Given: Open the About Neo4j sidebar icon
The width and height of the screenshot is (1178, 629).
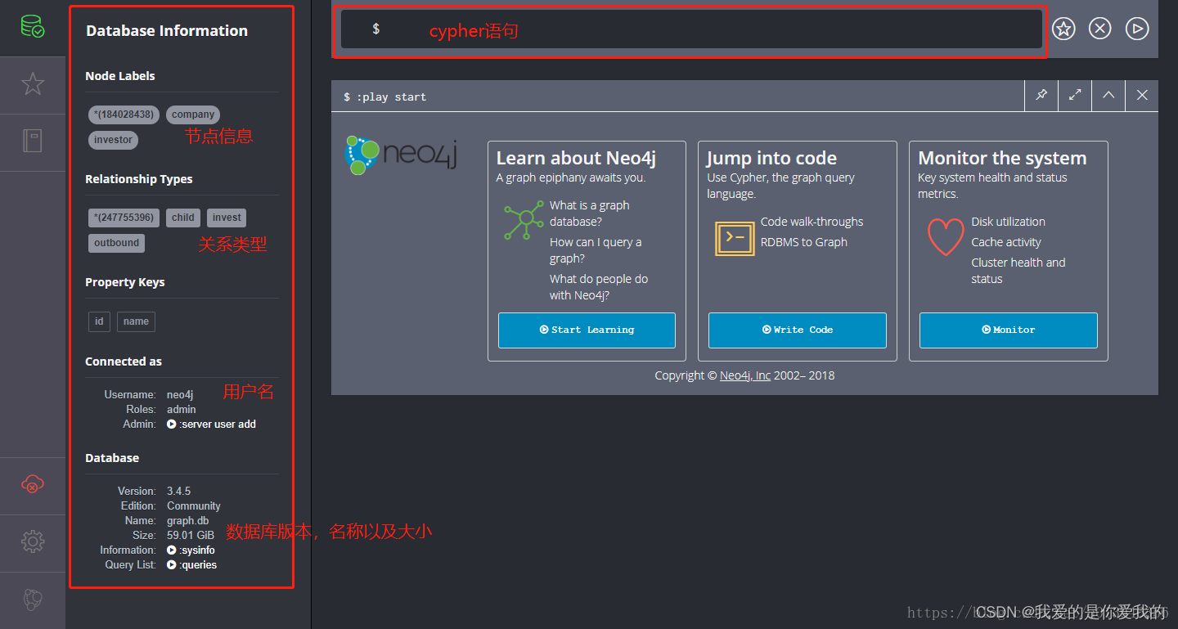Looking at the screenshot, I should [33, 600].
